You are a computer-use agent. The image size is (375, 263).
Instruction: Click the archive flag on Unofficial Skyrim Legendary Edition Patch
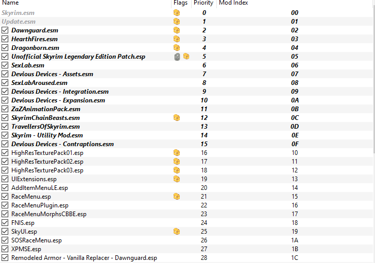(x=186, y=57)
